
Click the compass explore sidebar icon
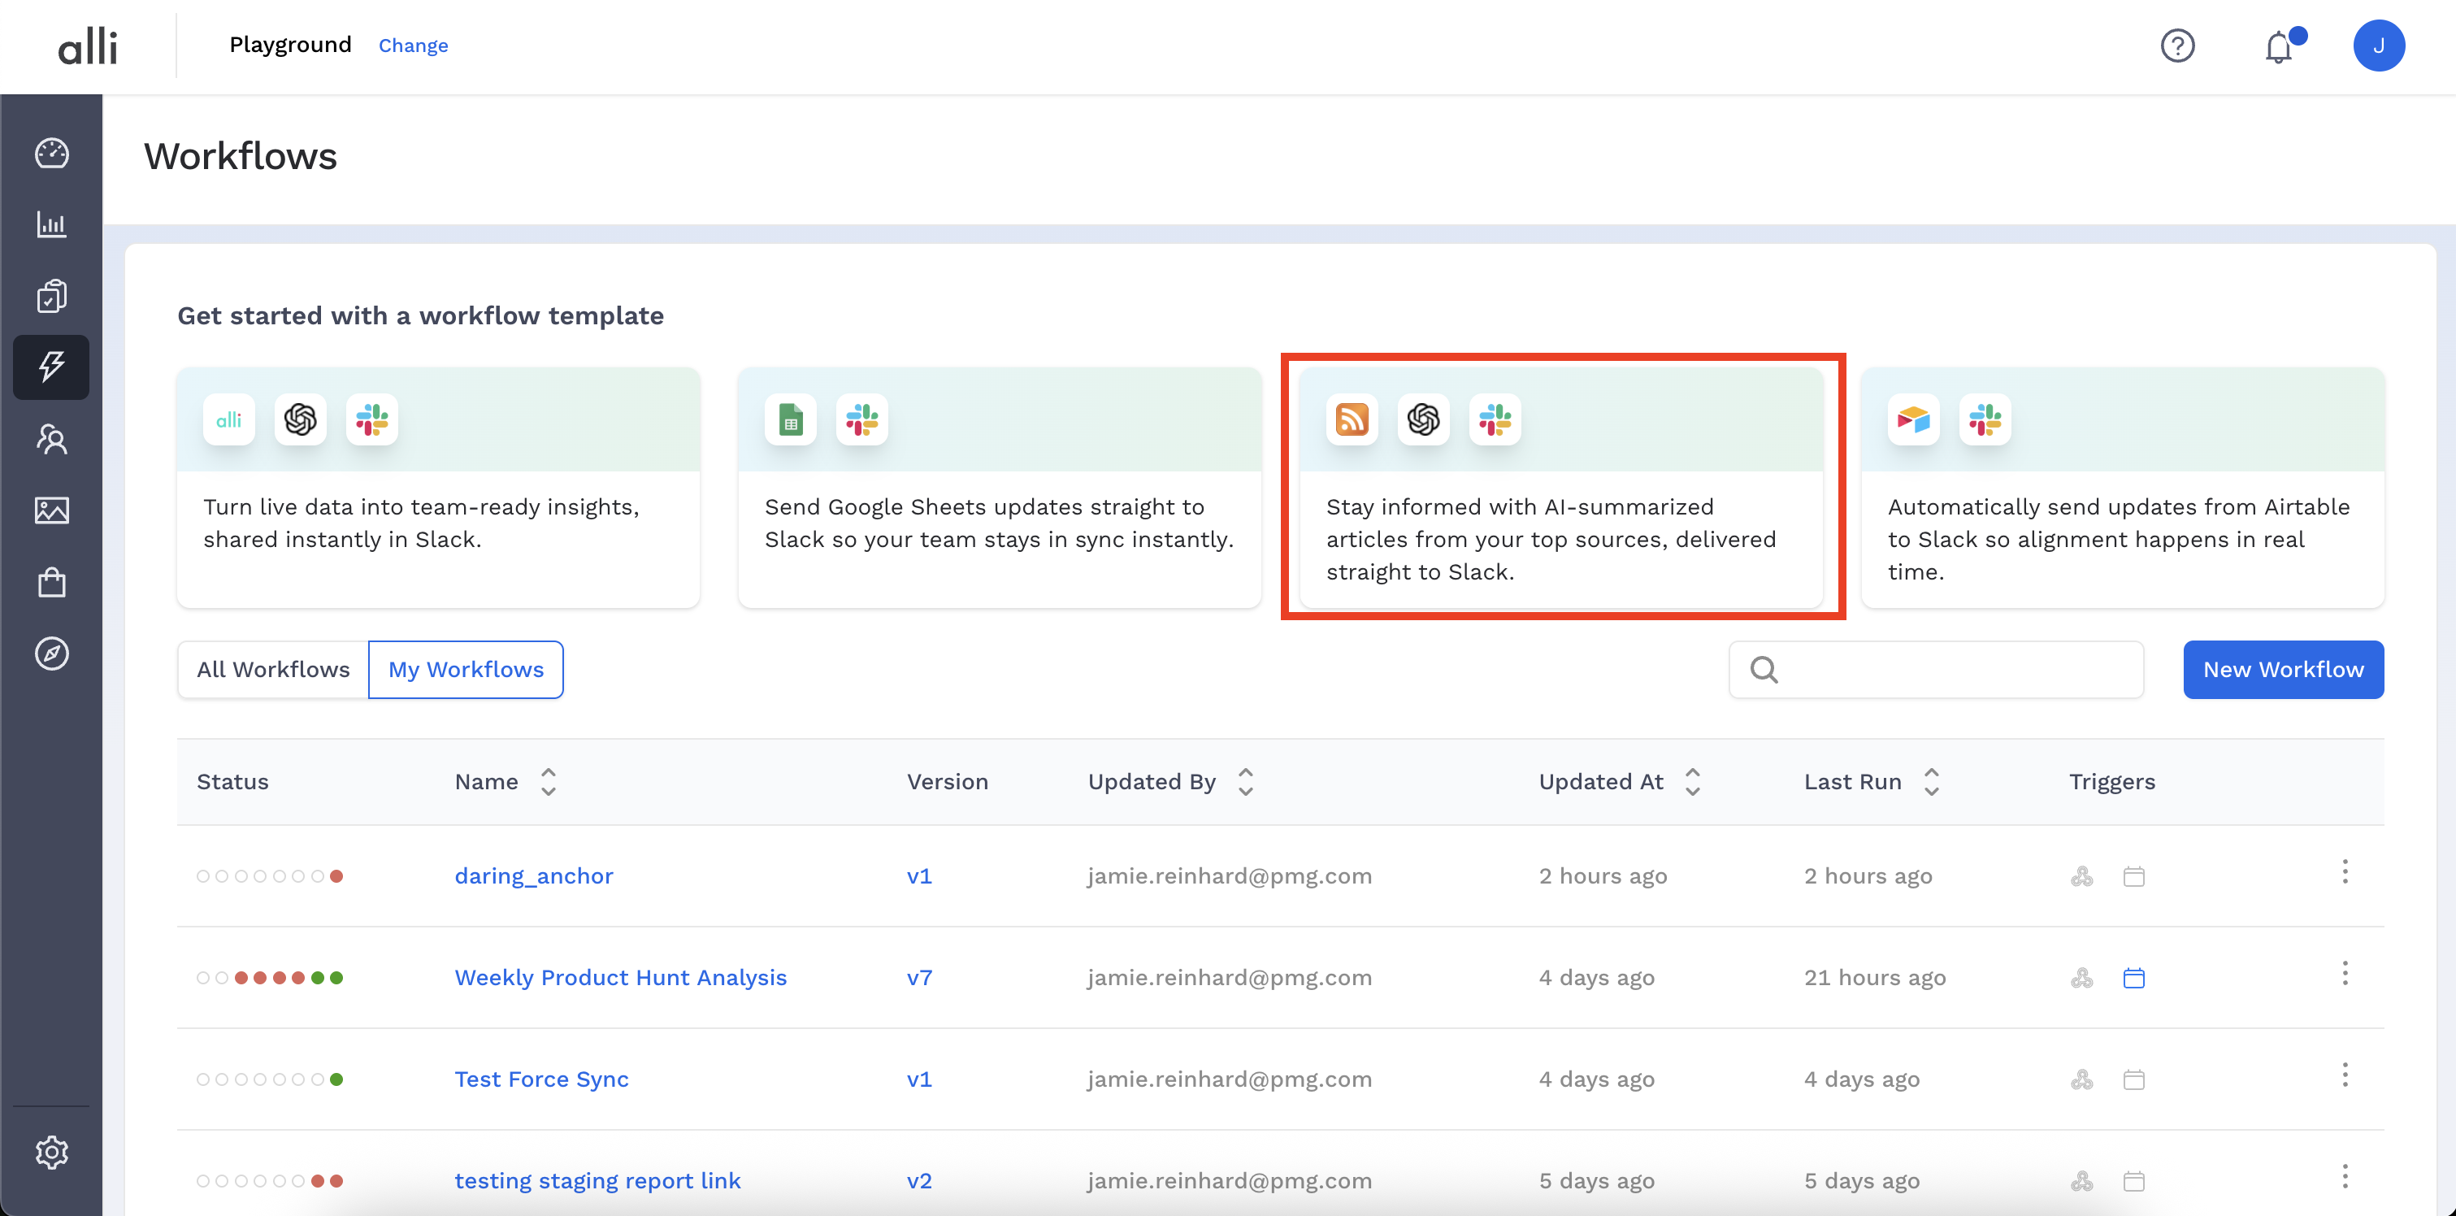click(x=51, y=654)
